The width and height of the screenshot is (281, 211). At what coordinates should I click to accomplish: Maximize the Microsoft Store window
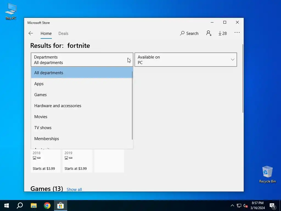tap(225, 23)
